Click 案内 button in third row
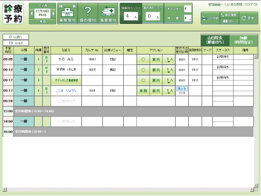 156,80
